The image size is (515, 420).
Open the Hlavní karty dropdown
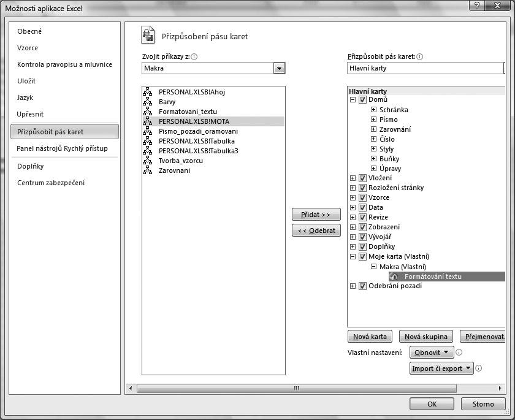426,68
